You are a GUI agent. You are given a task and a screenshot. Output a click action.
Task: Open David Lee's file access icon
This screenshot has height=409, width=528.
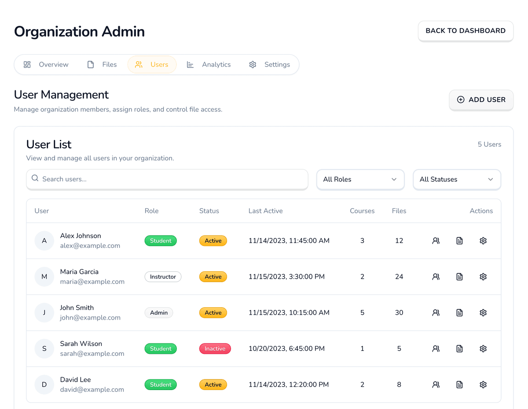tap(459, 384)
